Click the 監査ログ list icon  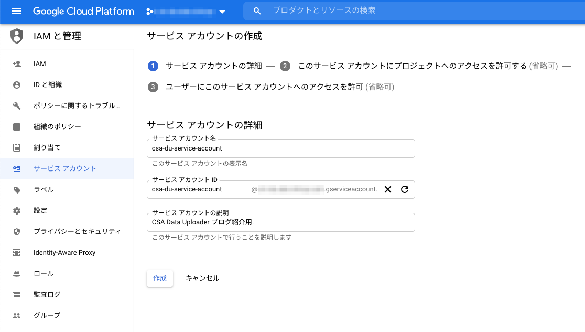[17, 295]
